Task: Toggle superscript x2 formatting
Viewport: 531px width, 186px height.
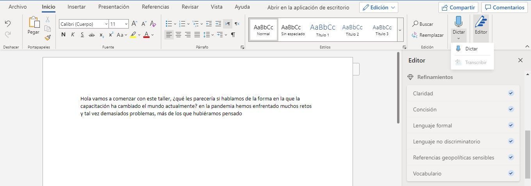Action: (x=111, y=35)
